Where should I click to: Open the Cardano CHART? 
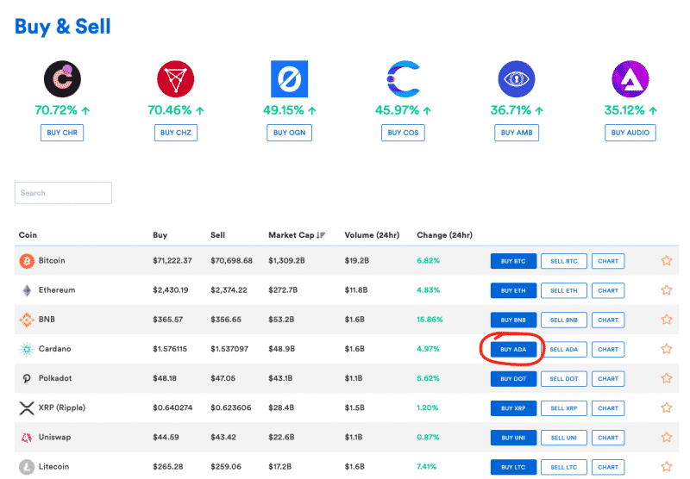tap(608, 350)
